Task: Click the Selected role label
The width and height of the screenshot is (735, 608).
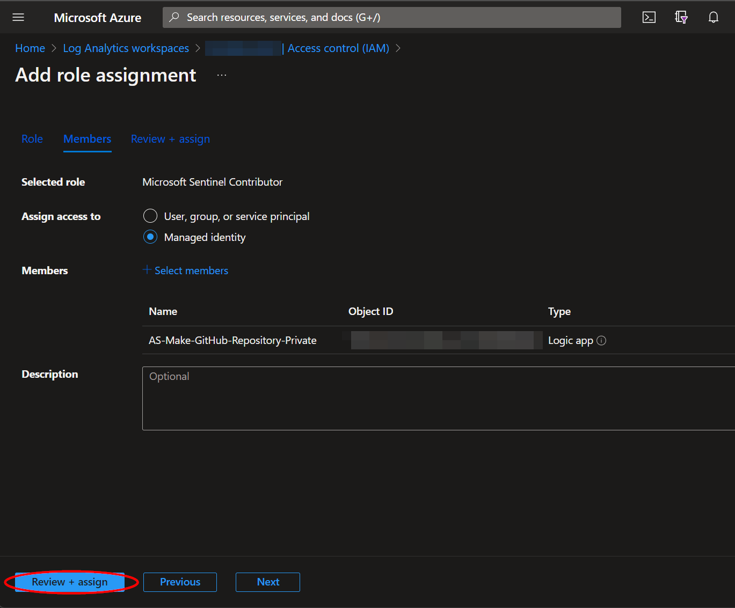Action: (53, 182)
